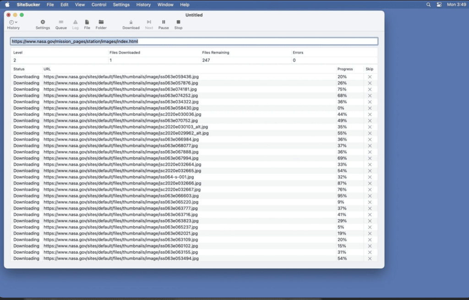Open the Control menu
The width and height of the screenshot is (469, 300).
pos(99,5)
